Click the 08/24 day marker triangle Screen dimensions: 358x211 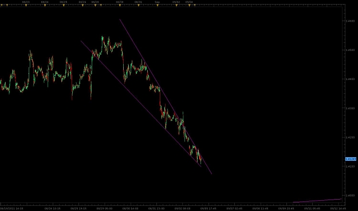[45, 5]
